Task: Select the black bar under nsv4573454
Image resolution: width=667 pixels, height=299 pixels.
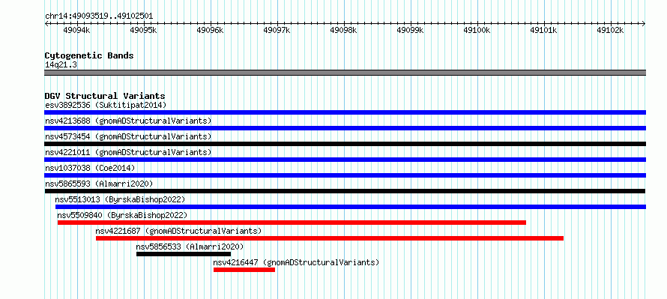Action: tap(345, 144)
